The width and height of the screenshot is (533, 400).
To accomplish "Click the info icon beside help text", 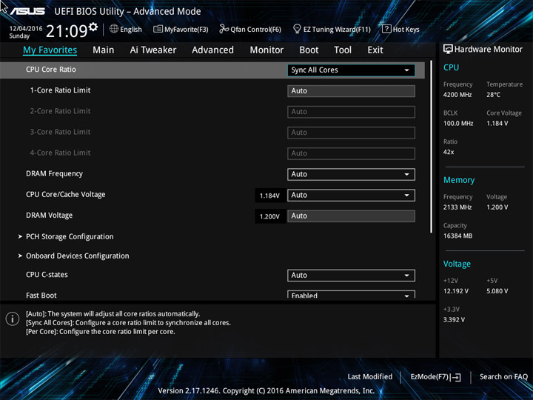I will (x=13, y=319).
